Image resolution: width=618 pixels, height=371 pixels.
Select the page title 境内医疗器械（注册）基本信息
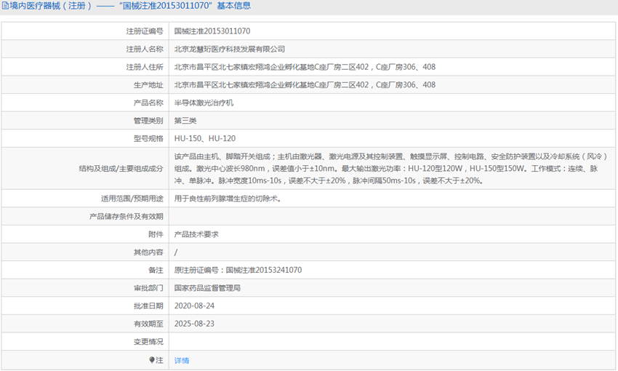tap(130, 6)
